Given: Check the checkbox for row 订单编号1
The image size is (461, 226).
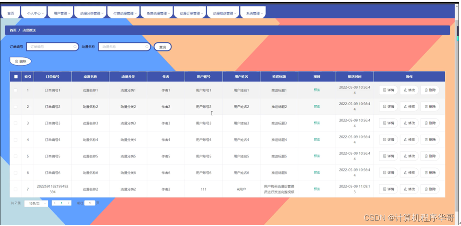Looking at the screenshot, I should pos(16,90).
